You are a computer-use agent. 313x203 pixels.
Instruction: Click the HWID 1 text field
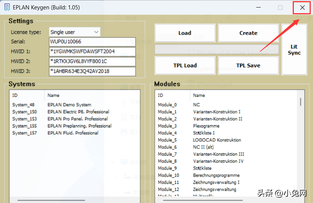pyautogui.click(x=92, y=52)
